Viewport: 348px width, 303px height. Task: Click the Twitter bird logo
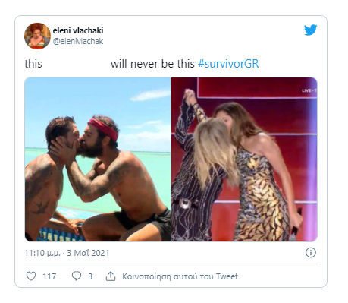point(310,30)
